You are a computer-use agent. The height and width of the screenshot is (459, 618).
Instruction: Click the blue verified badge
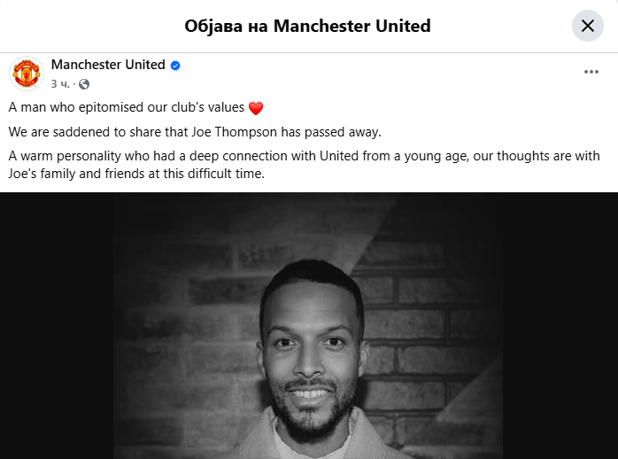(x=175, y=65)
